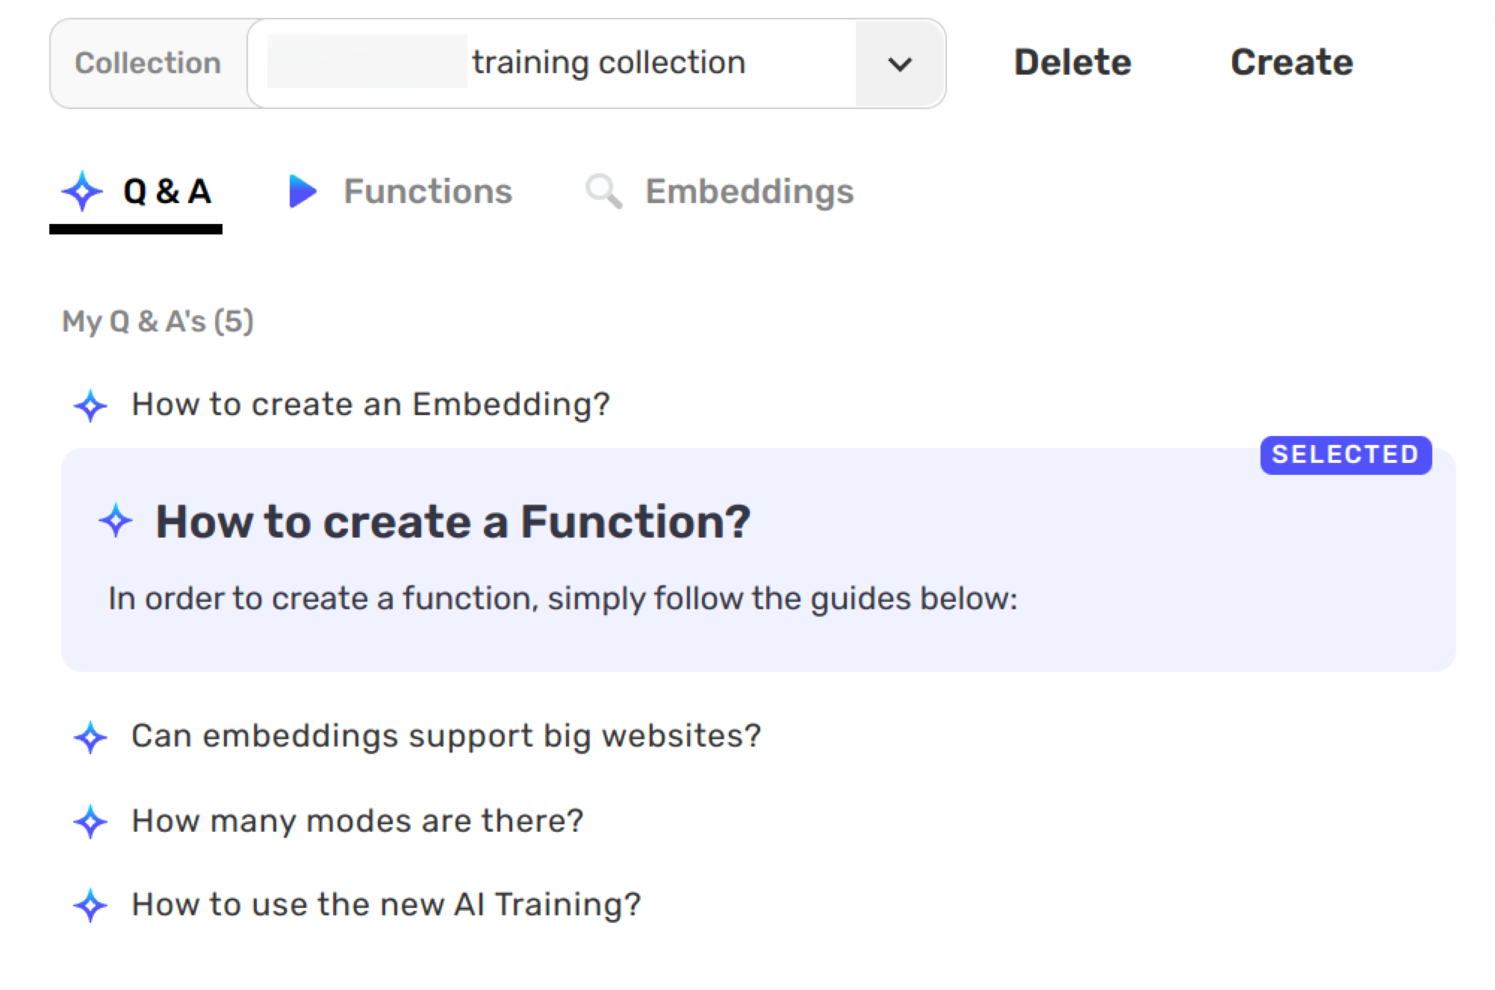Image resolution: width=1495 pixels, height=990 pixels.
Task: Click the blue play icon for Functions
Action: pyautogui.click(x=302, y=192)
